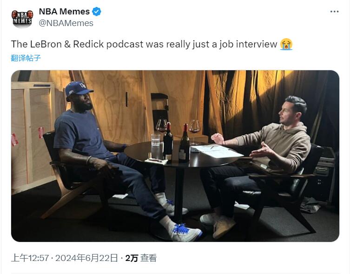Click the blue-laced sneaker in photo
The height and width of the screenshot is (274, 350).
coord(185,232)
